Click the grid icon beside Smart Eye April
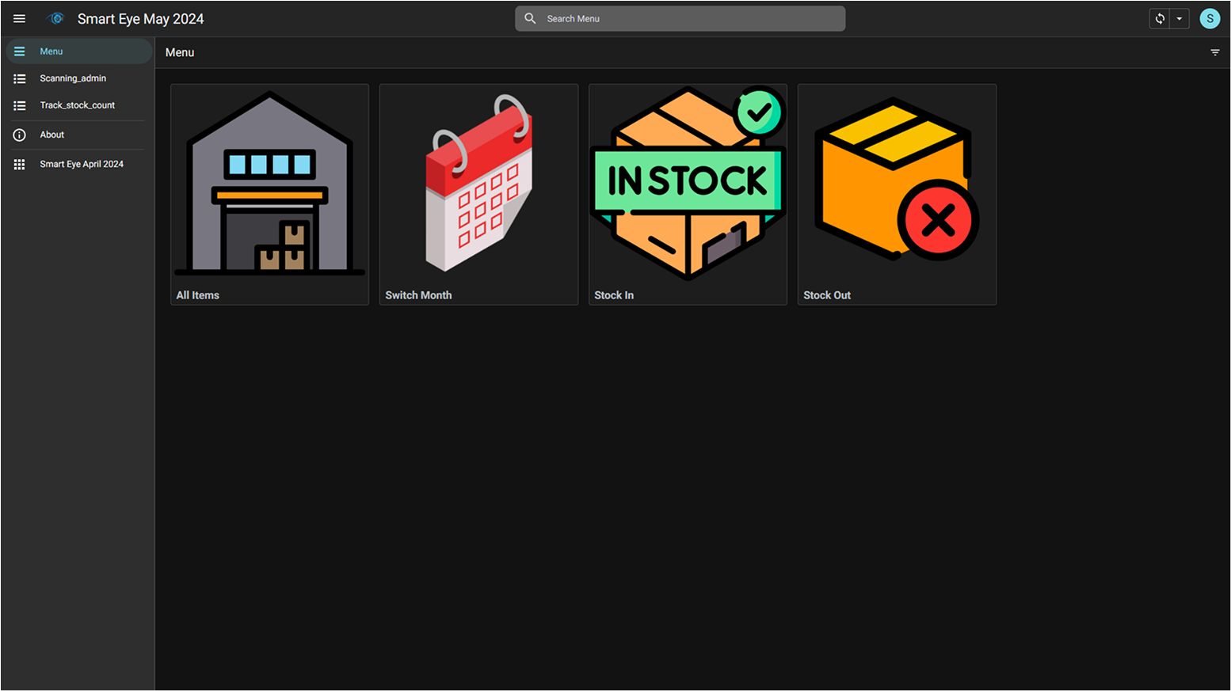This screenshot has height=691, width=1231. 20,165
